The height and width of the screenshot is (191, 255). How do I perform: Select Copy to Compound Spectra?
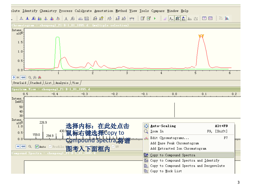tap(189, 155)
